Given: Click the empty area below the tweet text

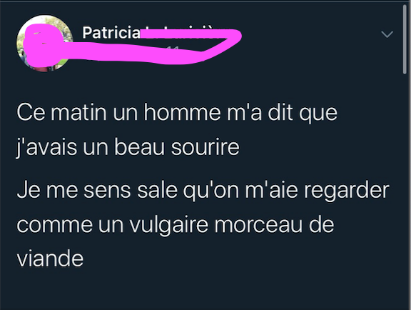Looking at the screenshot, I should (x=205, y=289).
